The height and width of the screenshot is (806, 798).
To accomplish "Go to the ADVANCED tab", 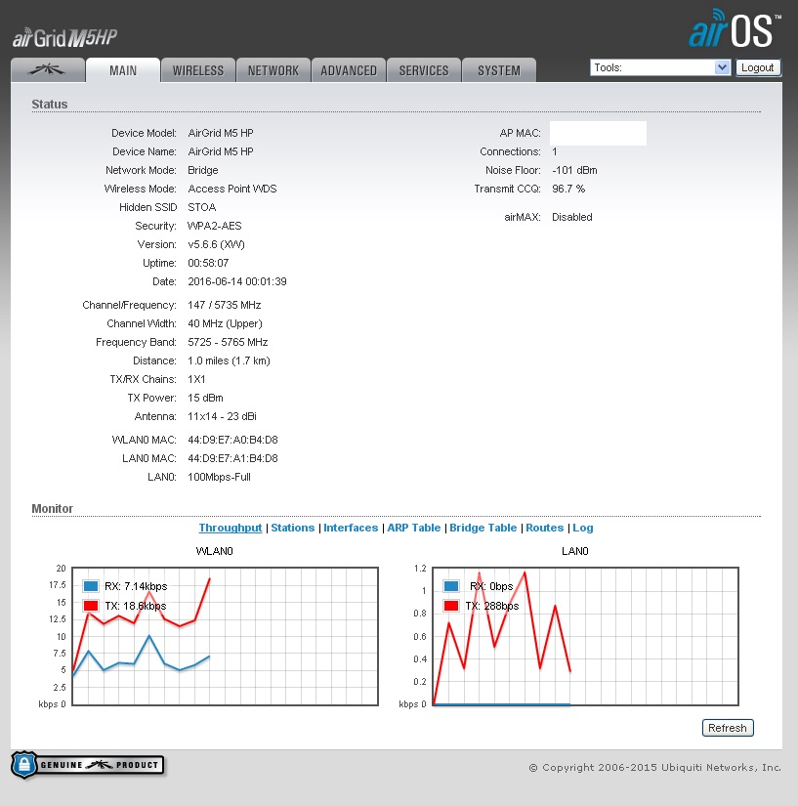I will (x=349, y=70).
